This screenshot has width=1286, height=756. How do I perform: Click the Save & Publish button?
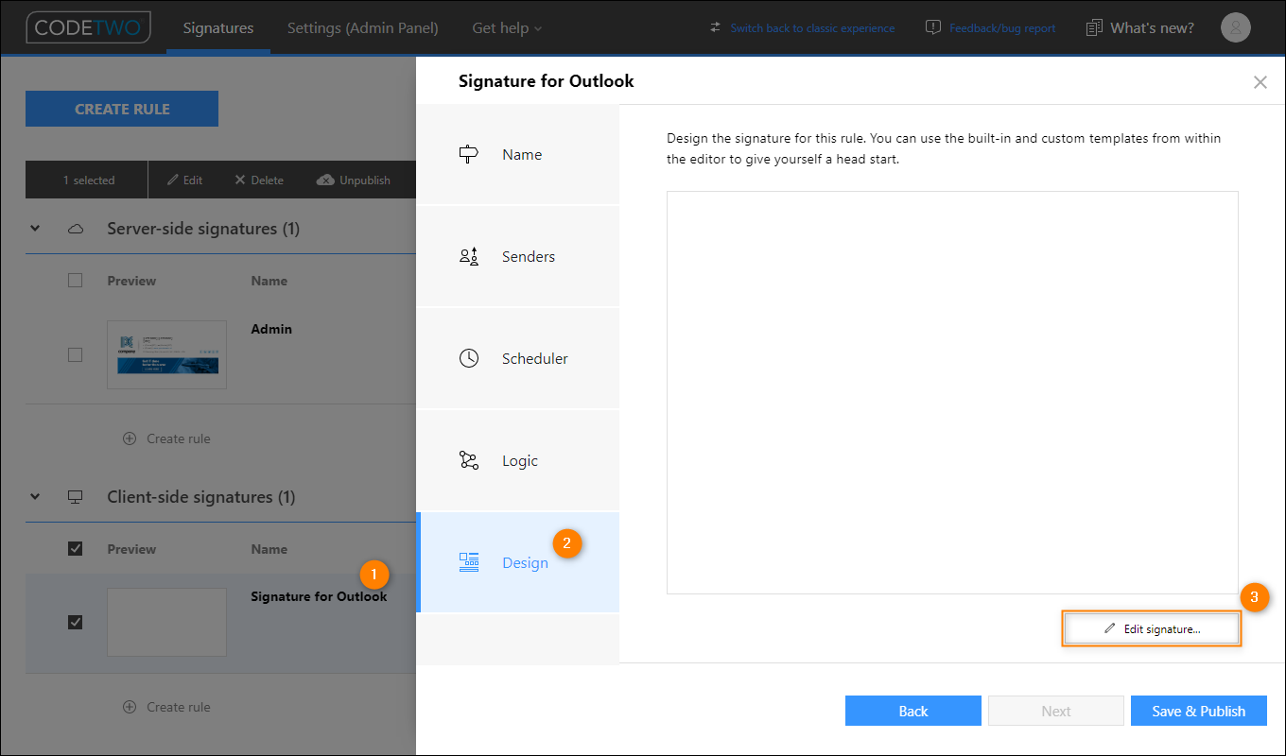[x=1199, y=711]
